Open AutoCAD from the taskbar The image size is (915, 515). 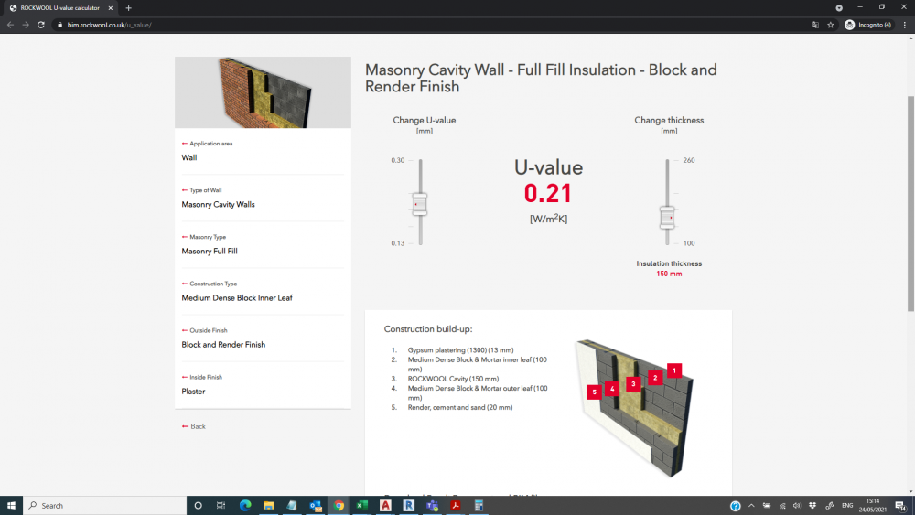pyautogui.click(x=386, y=505)
